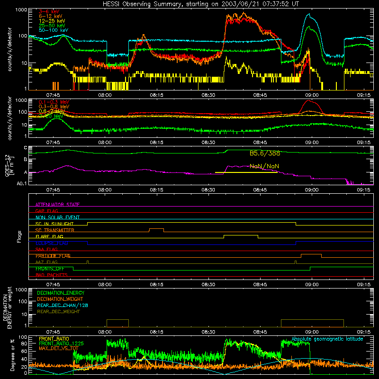Click the orange 0.3-0.8 MeV legend label
Viewport: 379px width, 379px height.
pos(54,107)
